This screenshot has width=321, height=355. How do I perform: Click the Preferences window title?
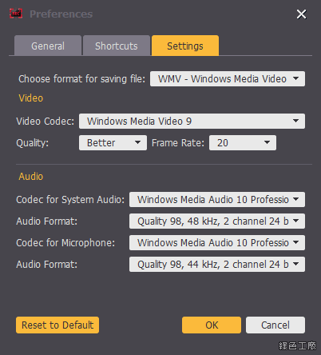coord(61,14)
